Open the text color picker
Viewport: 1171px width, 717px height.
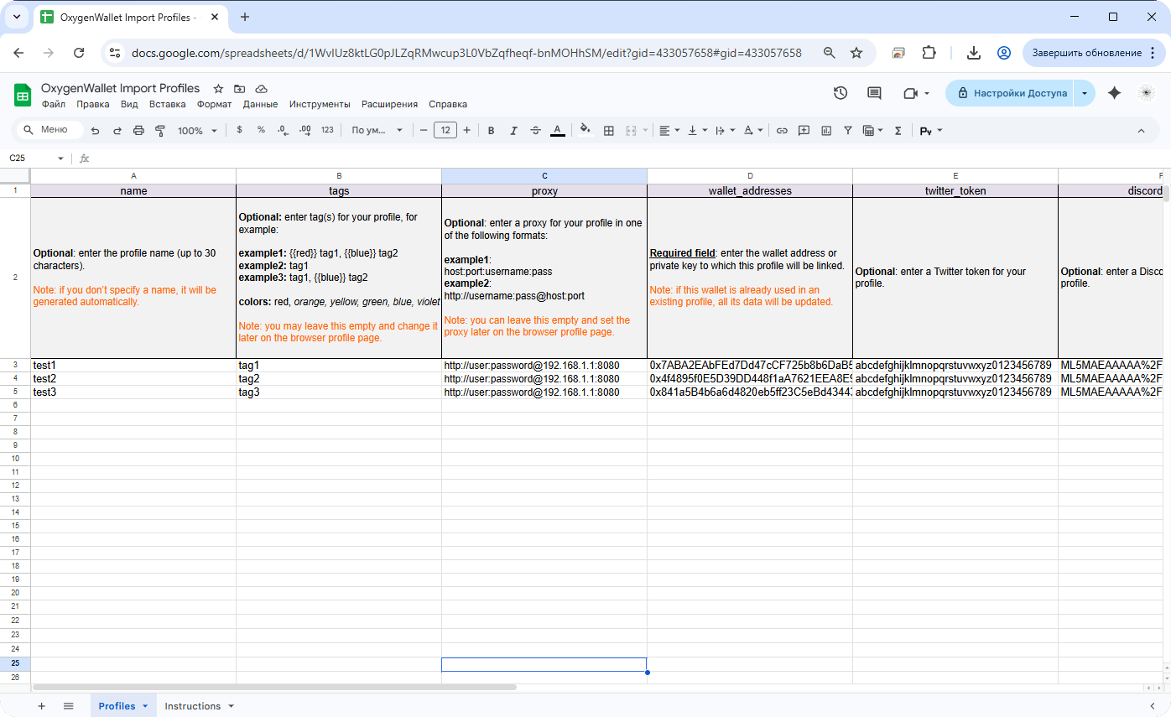(x=557, y=131)
